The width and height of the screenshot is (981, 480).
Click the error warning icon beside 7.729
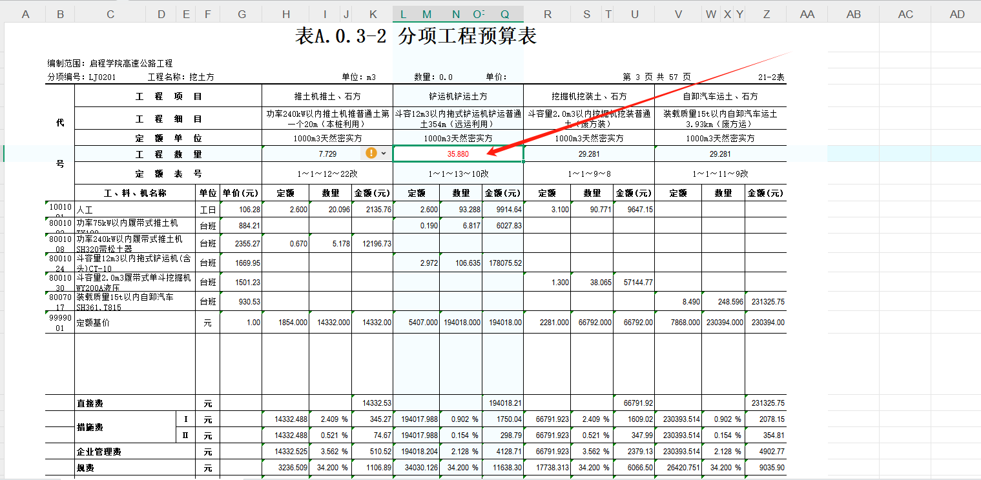(x=371, y=153)
